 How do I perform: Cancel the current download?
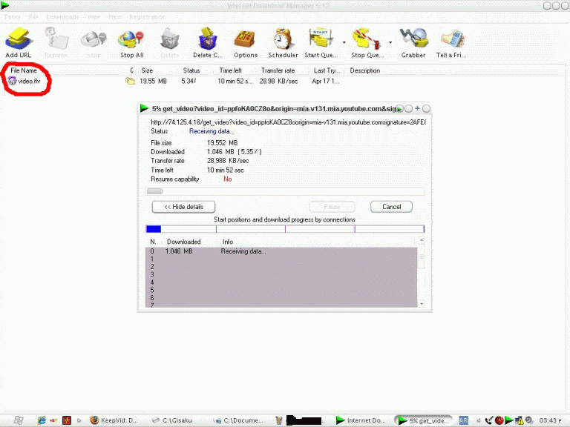[x=391, y=207]
